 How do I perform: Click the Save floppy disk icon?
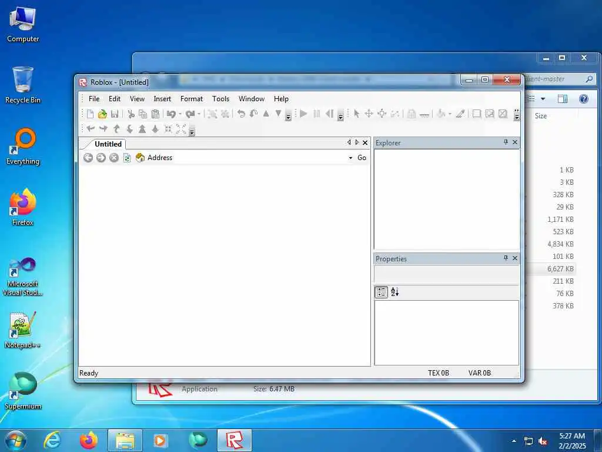click(x=115, y=114)
